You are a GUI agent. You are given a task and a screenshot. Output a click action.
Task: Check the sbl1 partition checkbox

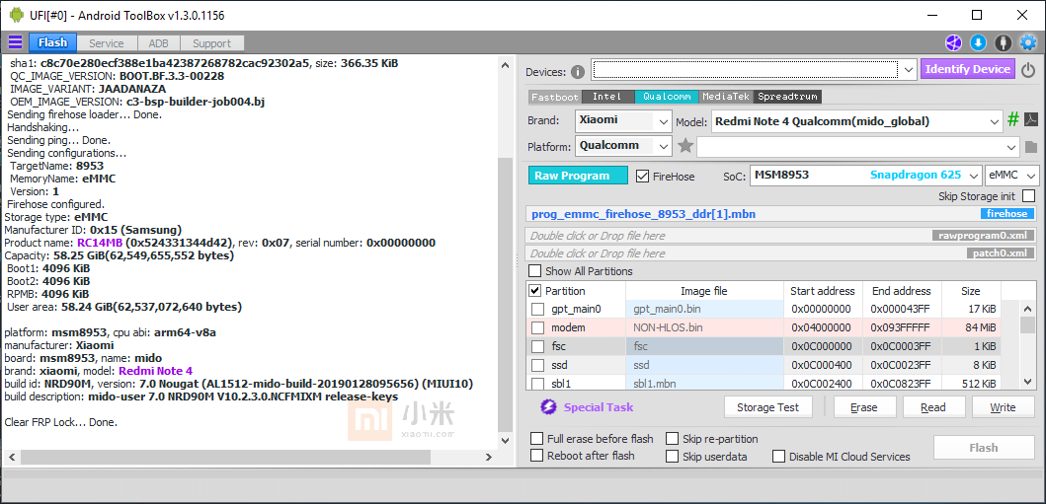pos(537,384)
